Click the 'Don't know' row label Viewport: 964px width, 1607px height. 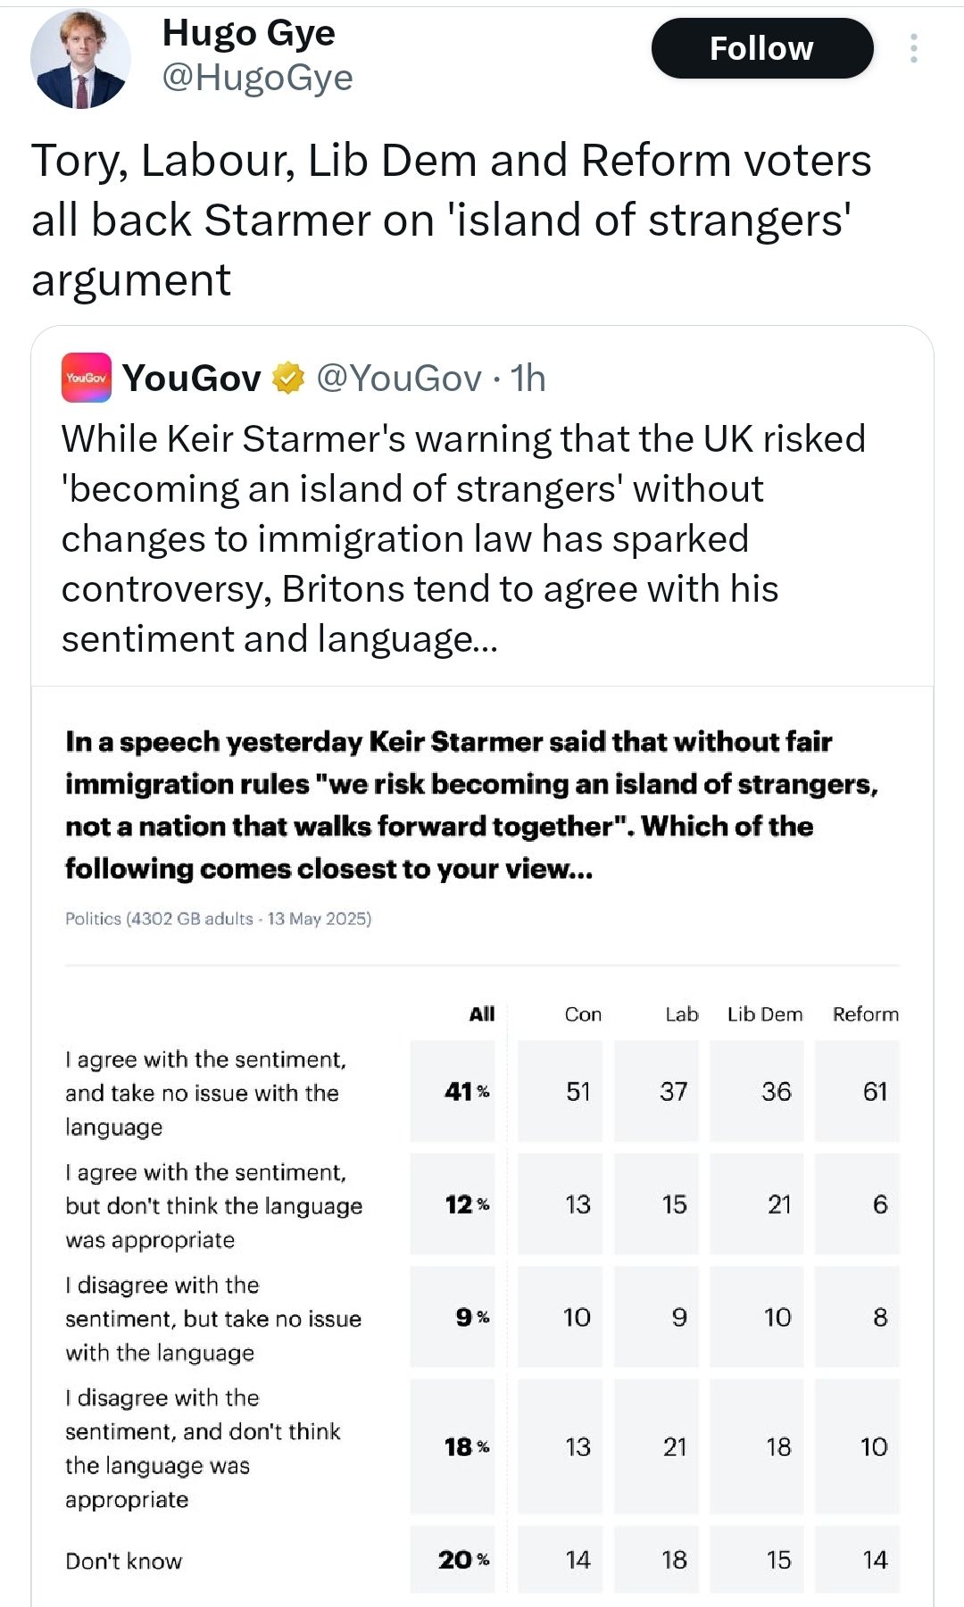(124, 1561)
